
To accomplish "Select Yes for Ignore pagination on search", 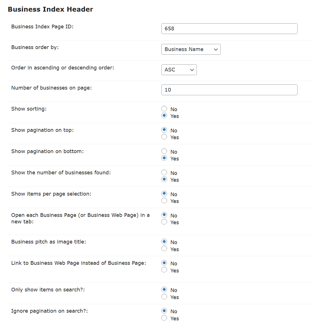I will 164,318.
